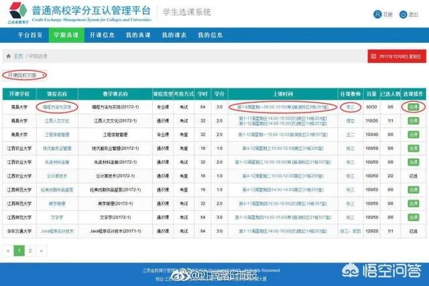The height and width of the screenshot is (286, 429).
Task: Click the 开课学校 column header
Action: tap(19, 94)
